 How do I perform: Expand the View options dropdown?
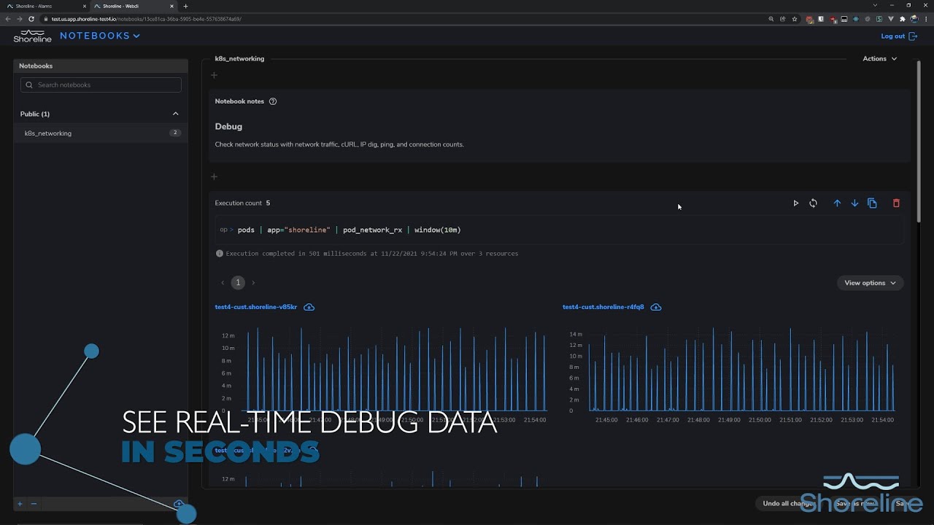click(870, 283)
